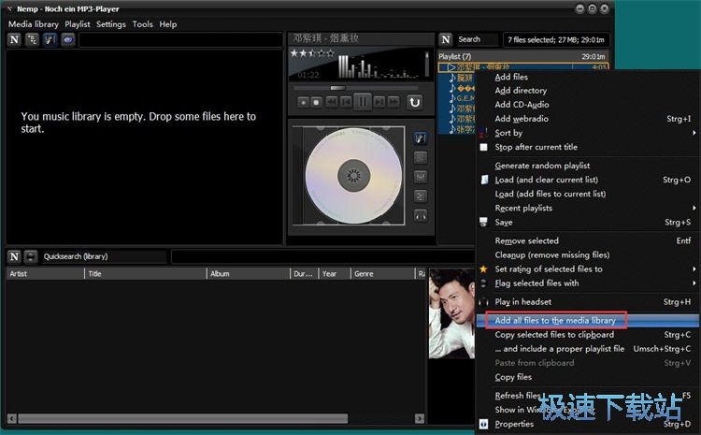Screen dimensions: 701x435
Task: Expand the Recent playlists submenu
Action: tap(694, 208)
